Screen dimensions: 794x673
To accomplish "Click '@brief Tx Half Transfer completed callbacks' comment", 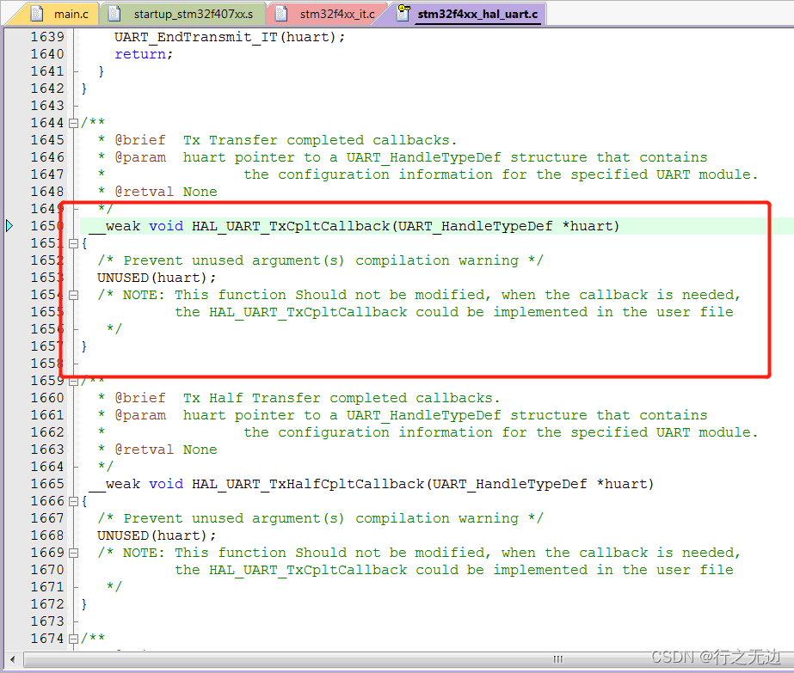I will click(x=307, y=398).
